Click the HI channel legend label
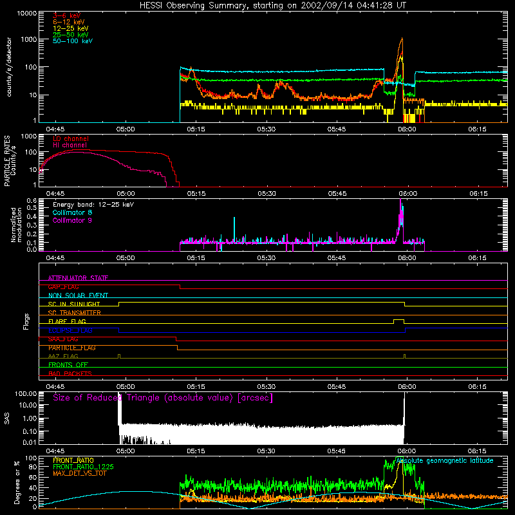The width and height of the screenshot is (515, 515). (x=70, y=145)
